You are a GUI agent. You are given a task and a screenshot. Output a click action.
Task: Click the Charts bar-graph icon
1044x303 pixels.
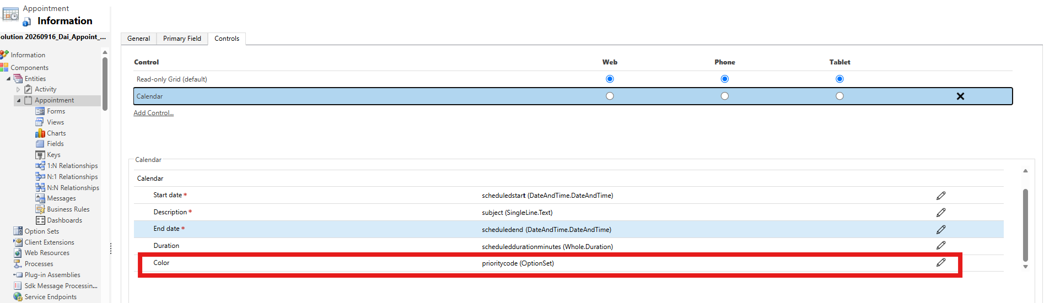[40, 133]
